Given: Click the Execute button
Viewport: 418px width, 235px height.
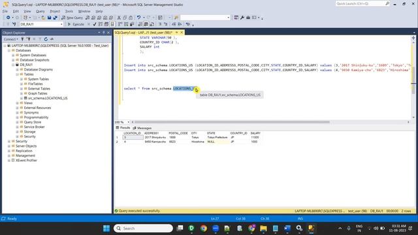Looking at the screenshot, I should coord(76,24).
